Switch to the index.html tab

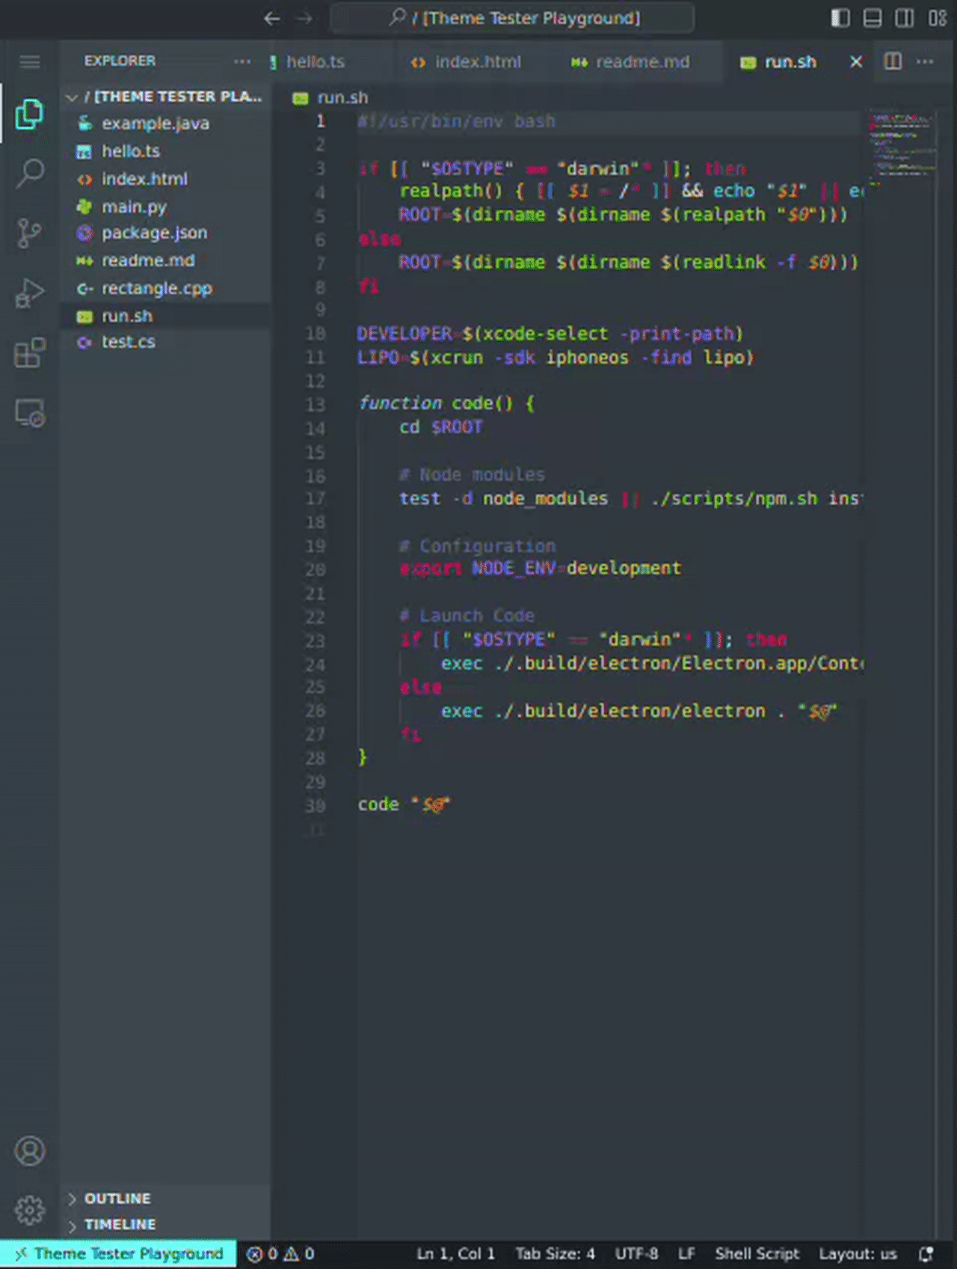pyautogui.click(x=477, y=62)
